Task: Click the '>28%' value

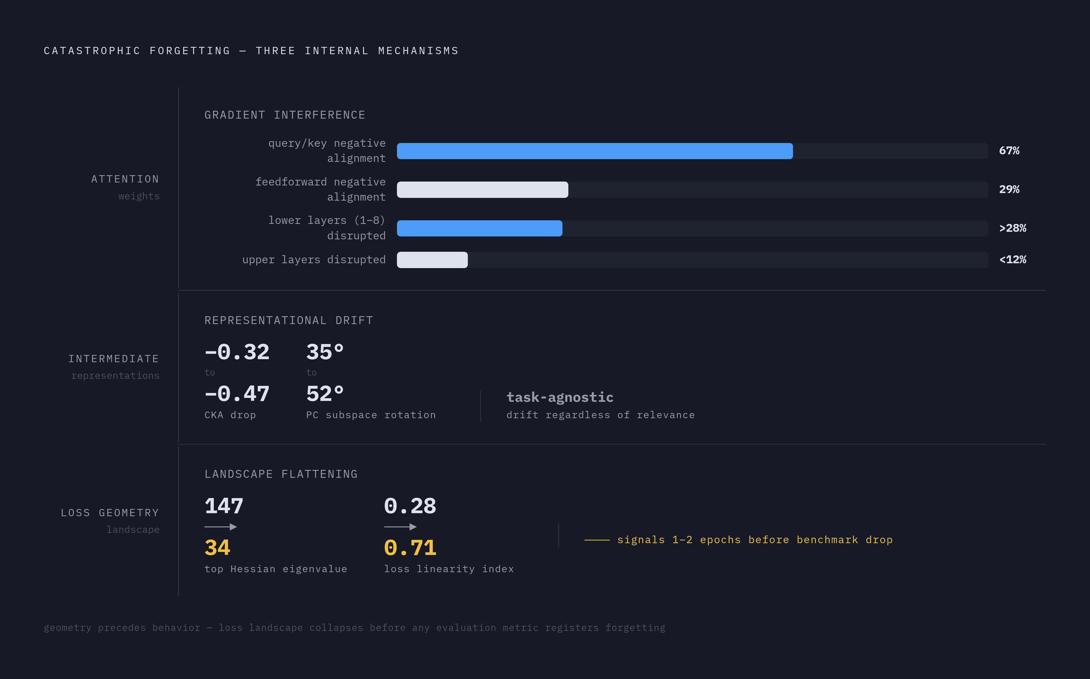Action: [1013, 228]
